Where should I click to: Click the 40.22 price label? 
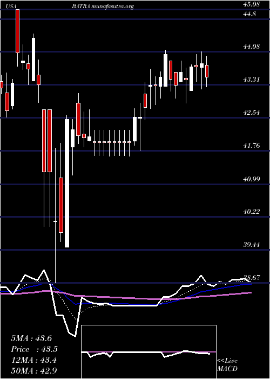(x=252, y=212)
